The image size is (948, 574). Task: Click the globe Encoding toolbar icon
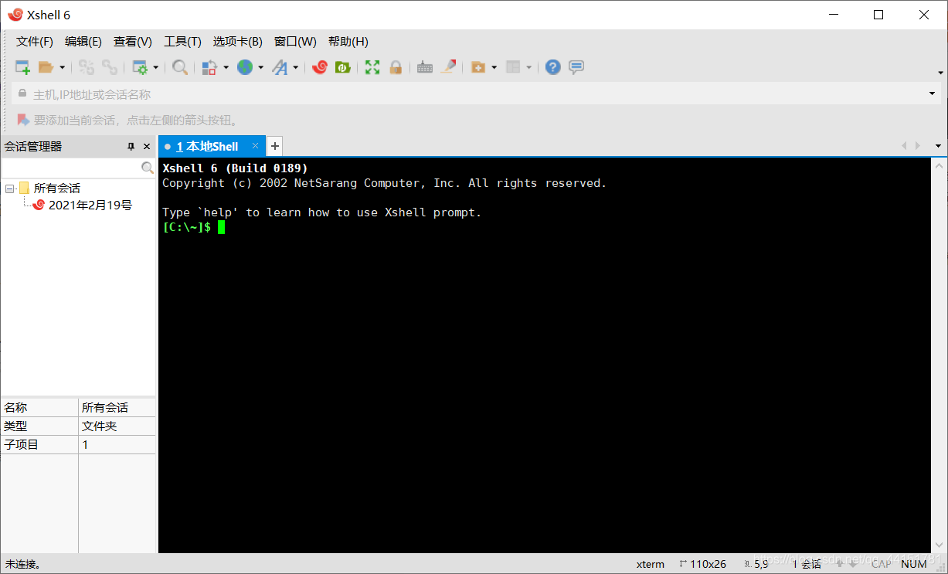[245, 67]
